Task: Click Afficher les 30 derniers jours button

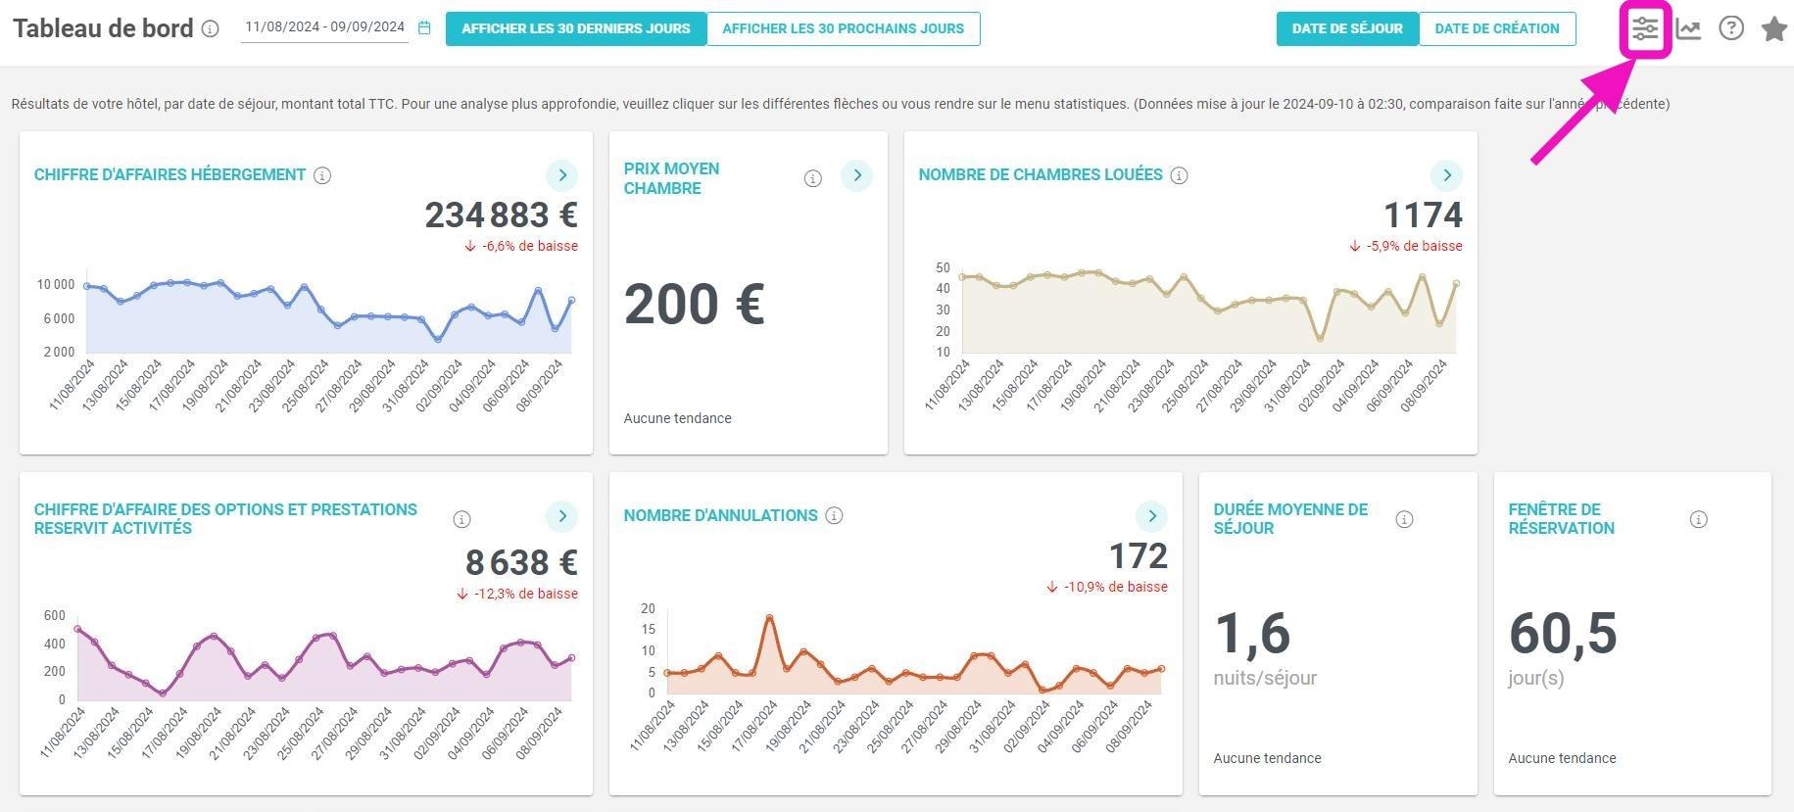Action: tap(576, 28)
